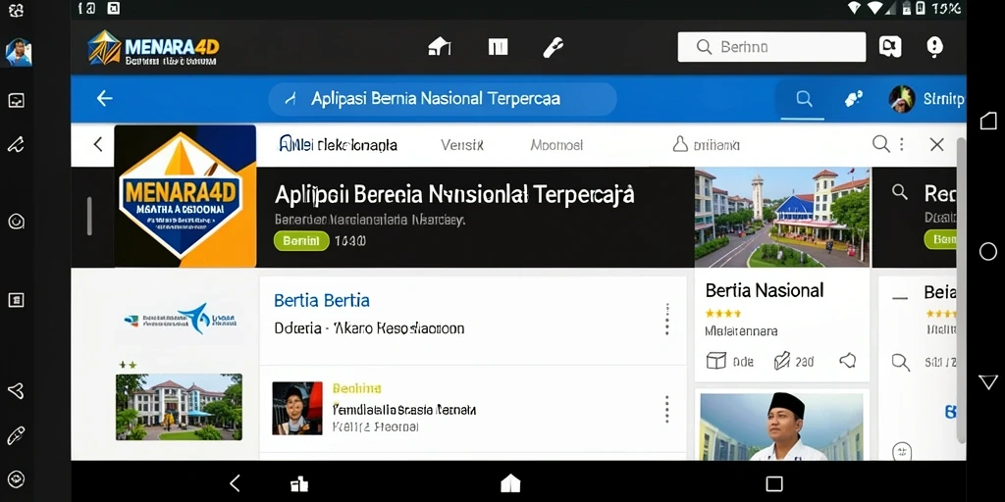
Task: Open the profile avatar in blue bar
Action: coord(902,99)
